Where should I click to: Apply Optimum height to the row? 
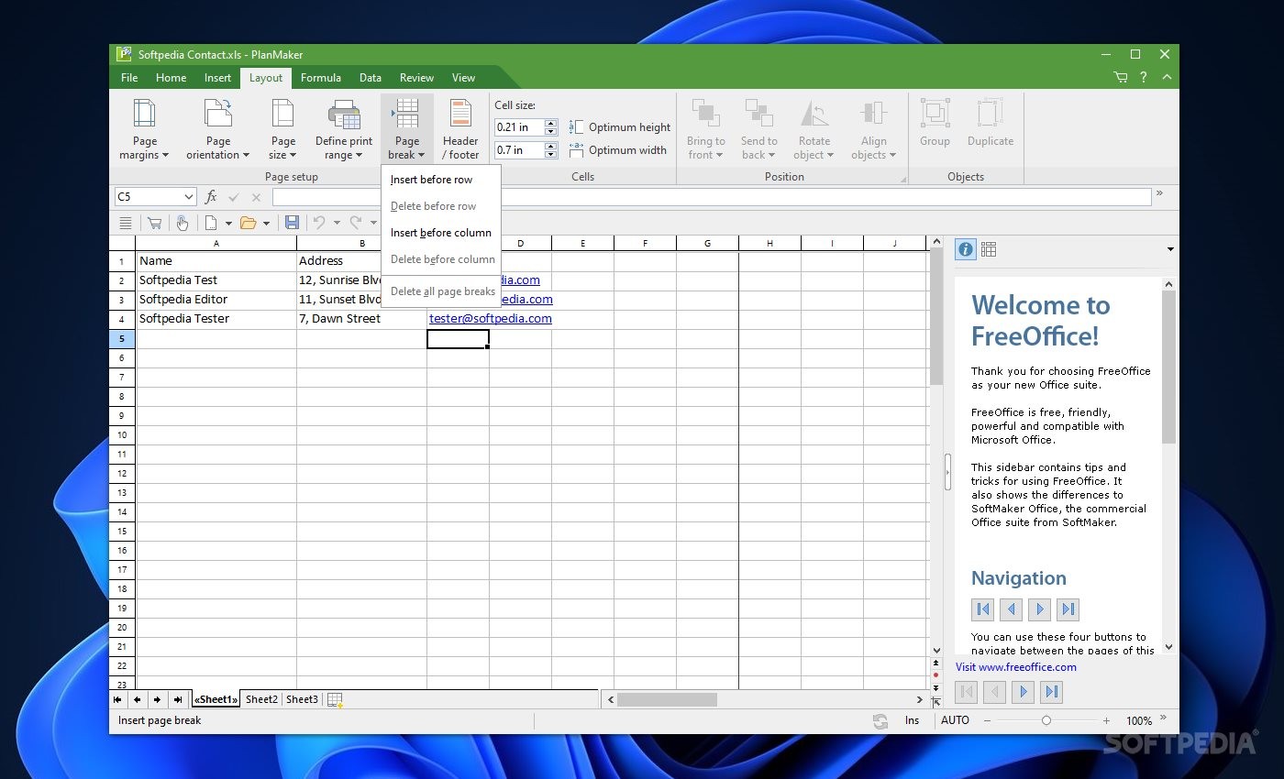coord(620,127)
